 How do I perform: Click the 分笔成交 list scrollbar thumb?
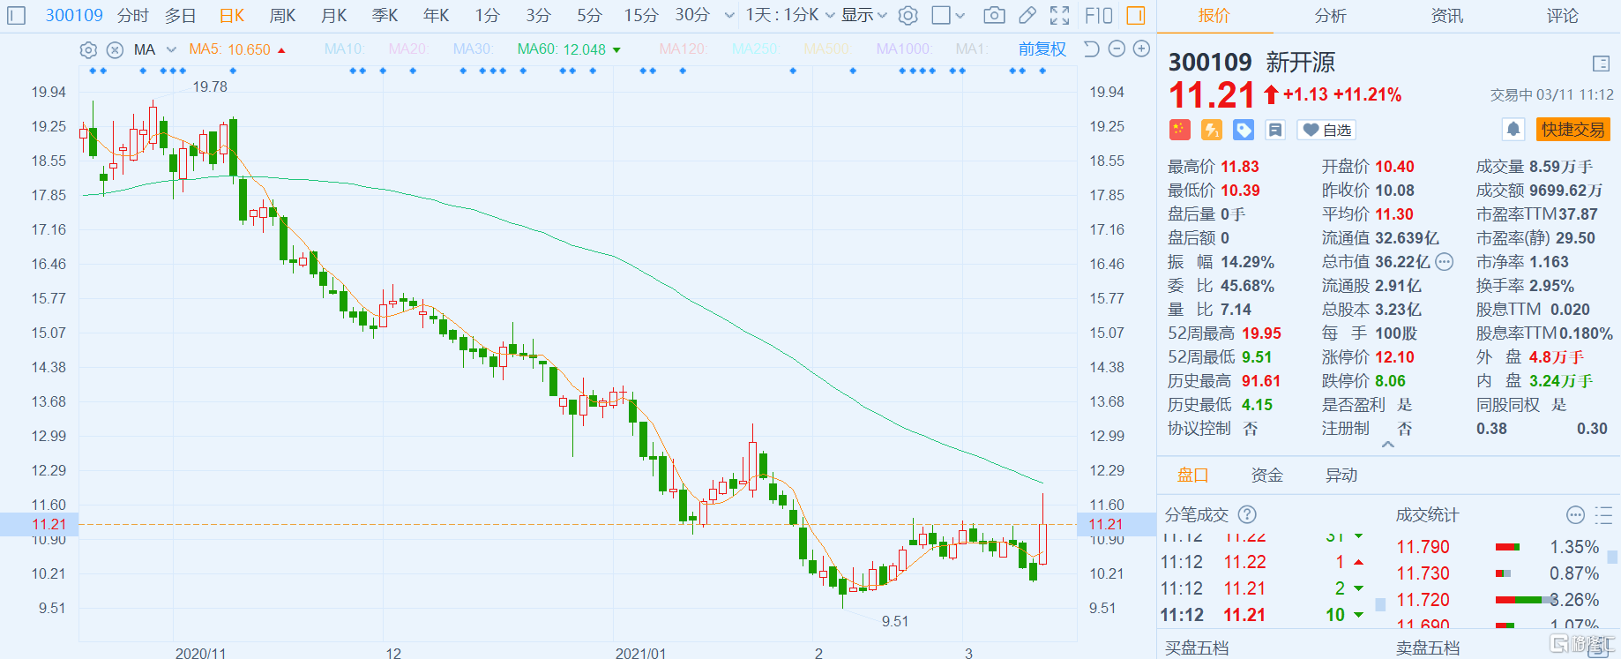pyautogui.click(x=1380, y=604)
